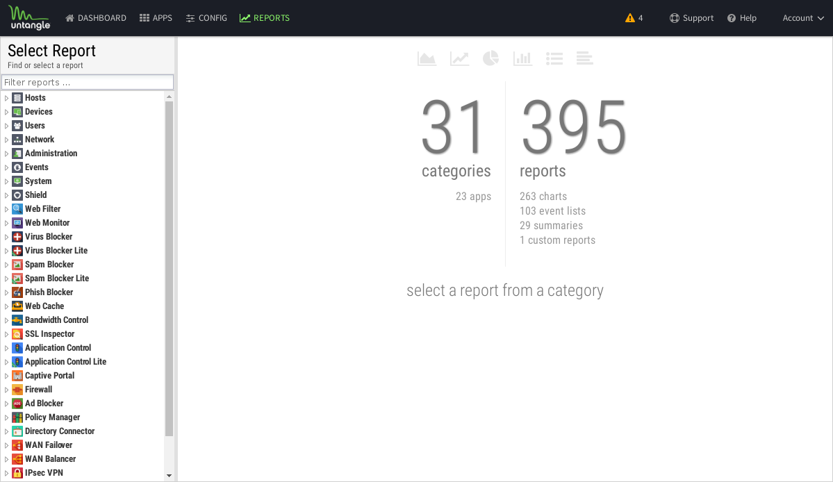Click the '23 apps' text
This screenshot has height=482, width=833.
pyautogui.click(x=473, y=197)
